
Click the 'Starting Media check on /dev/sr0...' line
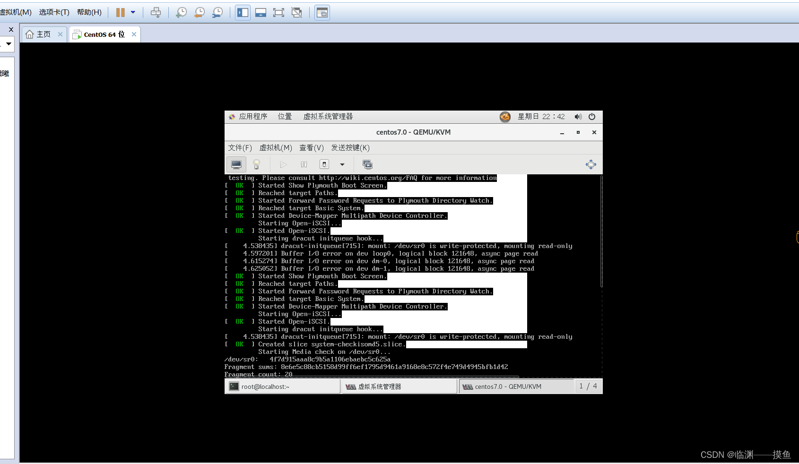click(x=324, y=352)
